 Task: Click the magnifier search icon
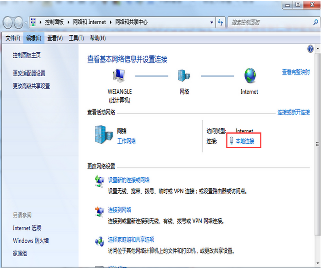pos(315,22)
